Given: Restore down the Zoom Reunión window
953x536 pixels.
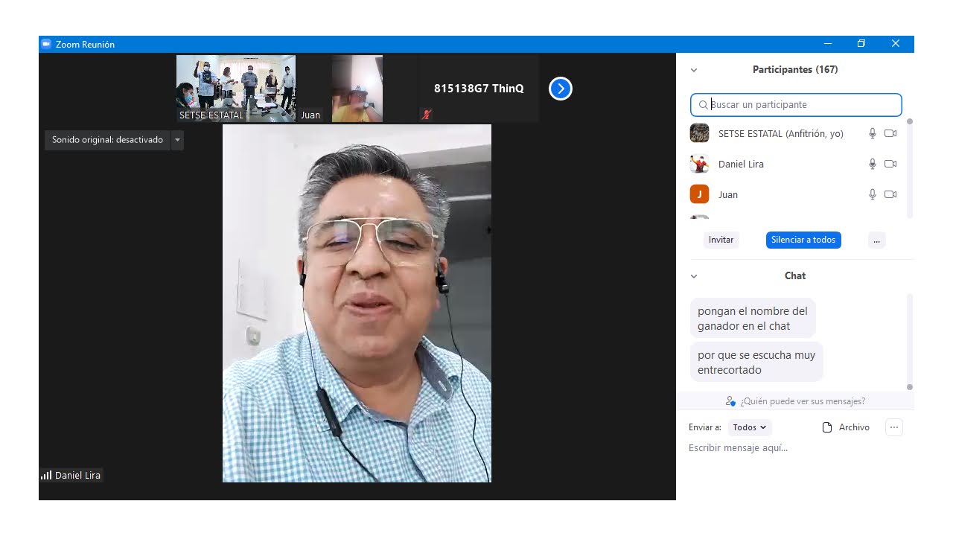Looking at the screenshot, I should (861, 44).
